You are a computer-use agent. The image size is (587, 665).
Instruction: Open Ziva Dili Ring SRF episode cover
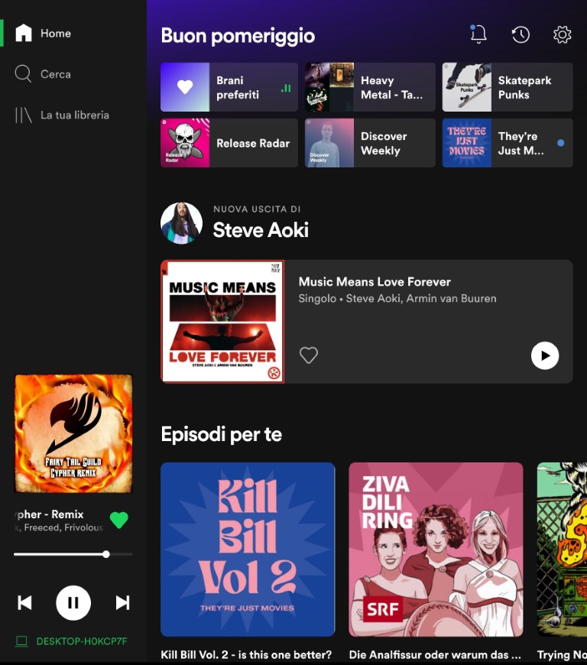click(x=436, y=550)
